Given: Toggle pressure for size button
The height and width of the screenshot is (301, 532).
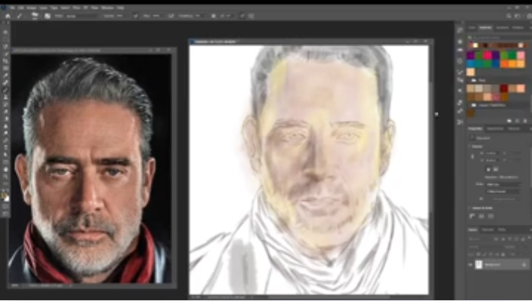Looking at the screenshot, I should coord(242,16).
